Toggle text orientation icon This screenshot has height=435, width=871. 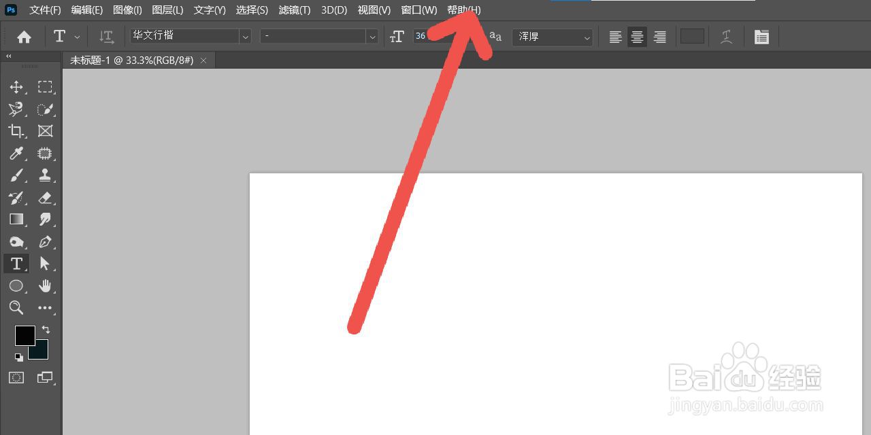106,37
